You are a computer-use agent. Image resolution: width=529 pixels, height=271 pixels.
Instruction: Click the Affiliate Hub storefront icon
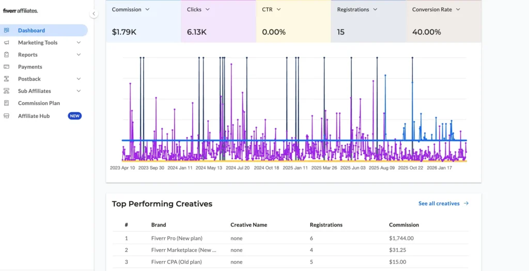6,116
